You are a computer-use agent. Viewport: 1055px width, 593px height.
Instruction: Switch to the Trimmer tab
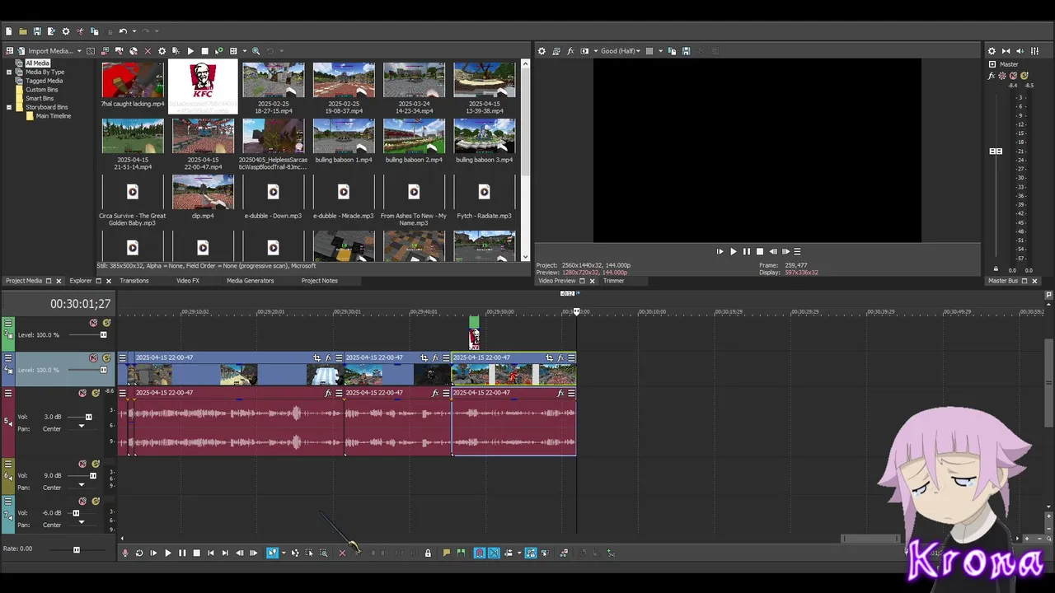click(x=614, y=281)
